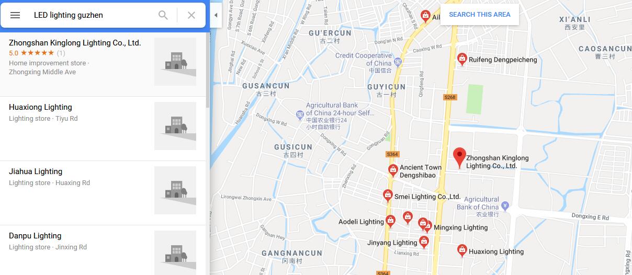
Task: Click the Jiahua Lighting result thumbnail
Action: click(175, 190)
